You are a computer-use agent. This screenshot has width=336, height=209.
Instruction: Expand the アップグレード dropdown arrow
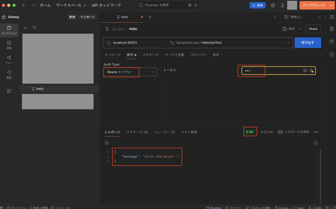click(x=331, y=5)
